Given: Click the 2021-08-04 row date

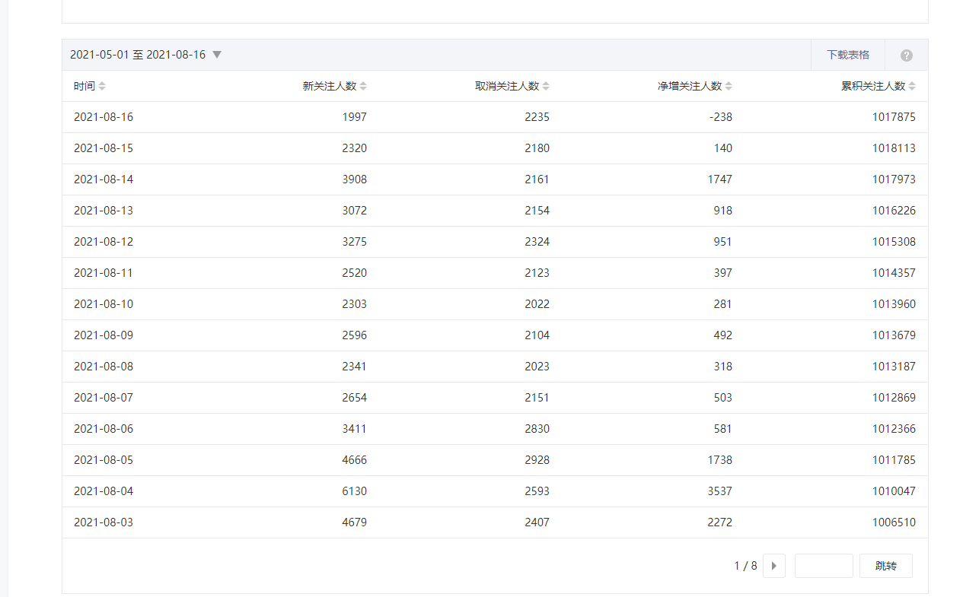Looking at the screenshot, I should [x=104, y=491].
